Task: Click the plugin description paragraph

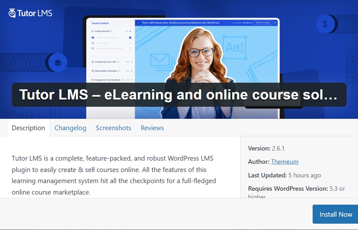Action: (114, 175)
